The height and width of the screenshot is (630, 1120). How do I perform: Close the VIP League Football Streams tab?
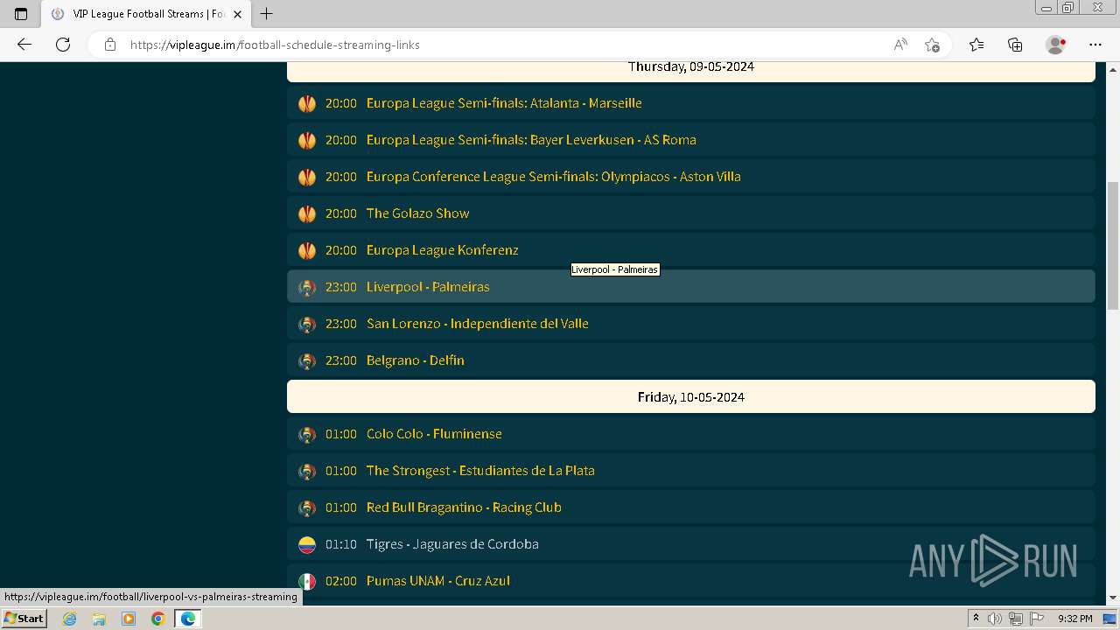click(237, 14)
